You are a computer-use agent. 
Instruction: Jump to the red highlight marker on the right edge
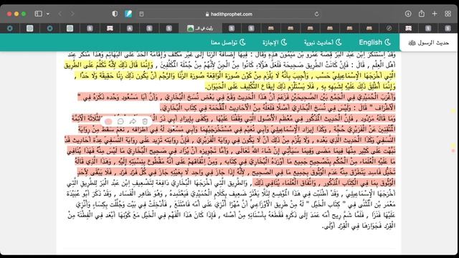click(x=453, y=150)
